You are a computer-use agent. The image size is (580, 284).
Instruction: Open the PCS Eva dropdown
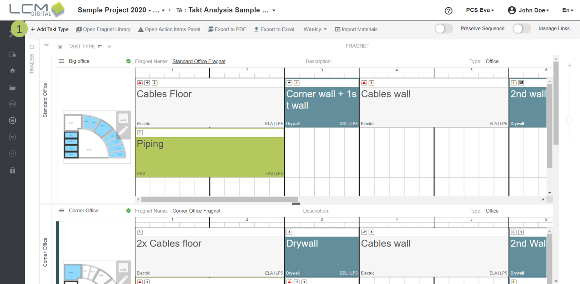480,10
